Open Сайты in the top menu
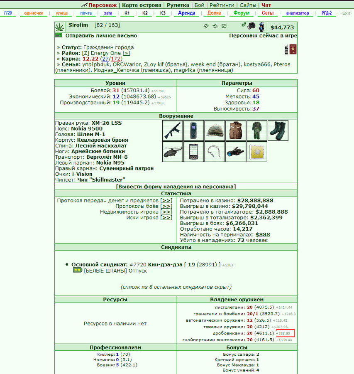This screenshot has height=374, width=354. [x=248, y=5]
